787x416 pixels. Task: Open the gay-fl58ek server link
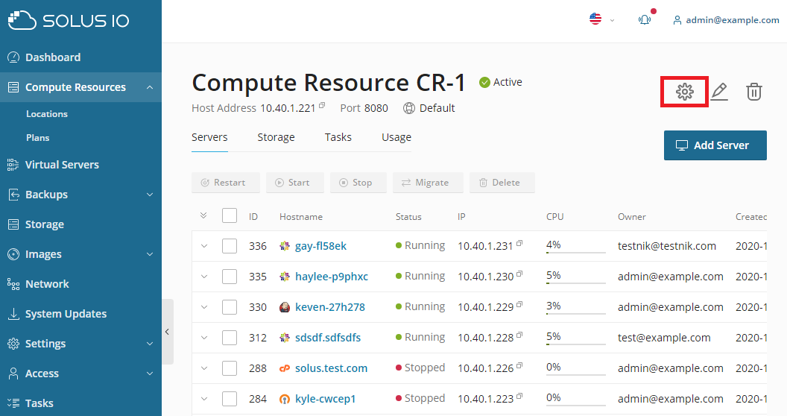pos(320,246)
